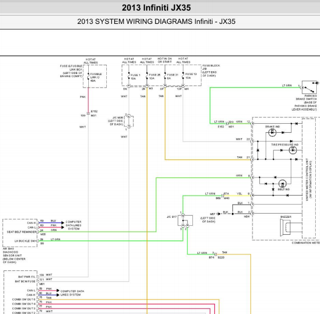Click 'UNIFIED METER CONTROL UNIT' vertical label
Screen dimensions: 320x314
point(307,180)
